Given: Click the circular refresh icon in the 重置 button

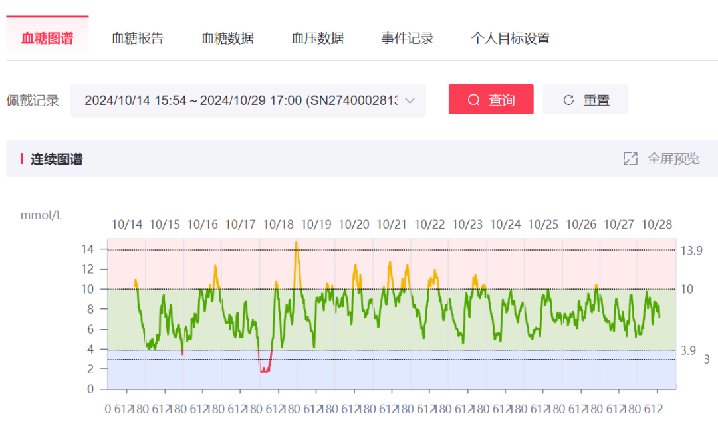Looking at the screenshot, I should [568, 99].
